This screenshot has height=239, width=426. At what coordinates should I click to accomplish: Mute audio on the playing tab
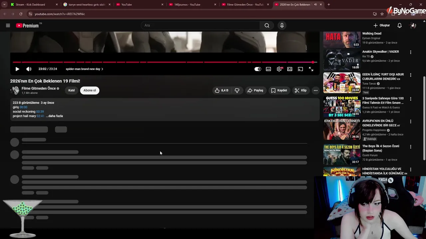[x=315, y=5]
